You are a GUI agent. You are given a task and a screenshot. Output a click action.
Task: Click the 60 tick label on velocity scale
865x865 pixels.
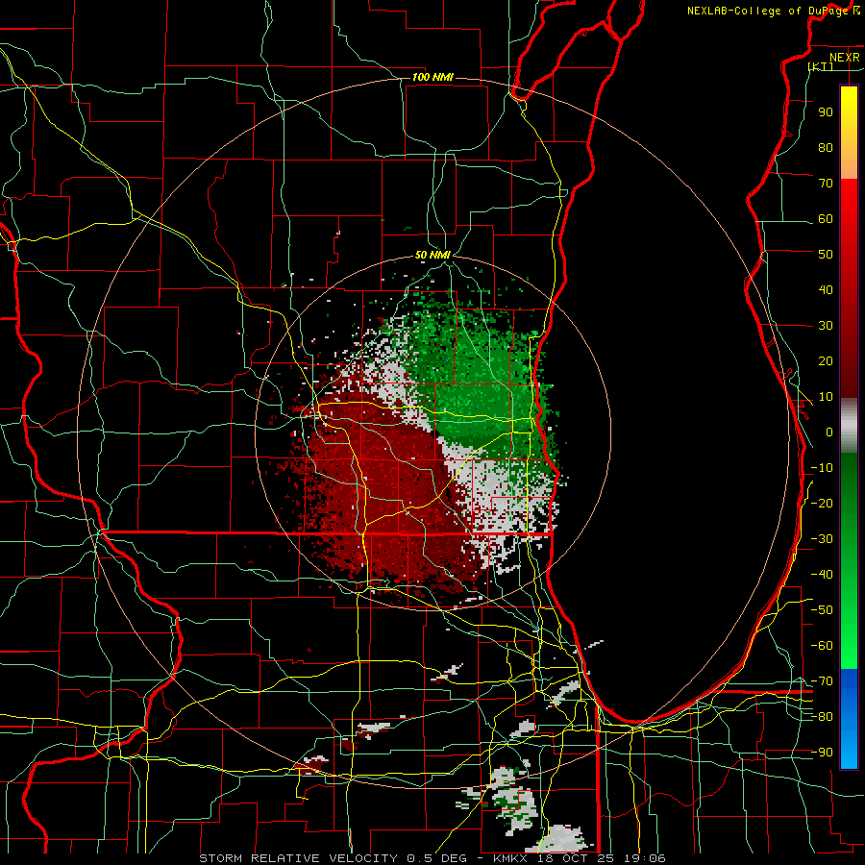click(x=826, y=218)
